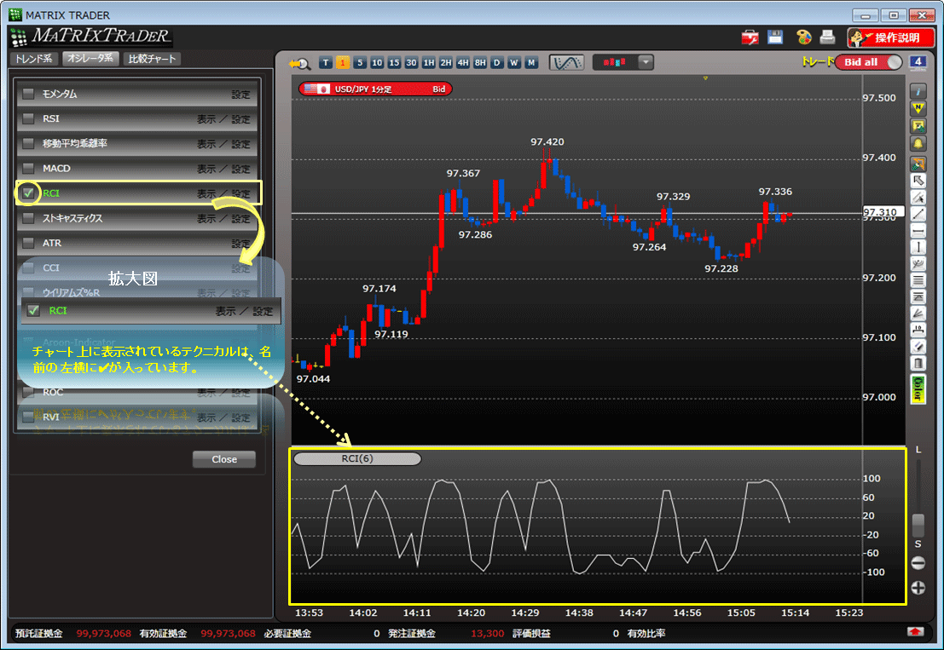
Task: Click the RCI(6) indicator label
Action: pyautogui.click(x=357, y=459)
